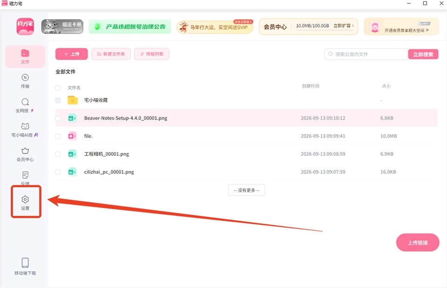Click the 磁力宅 app logo
This screenshot has height=288, width=447.
[x=25, y=27]
